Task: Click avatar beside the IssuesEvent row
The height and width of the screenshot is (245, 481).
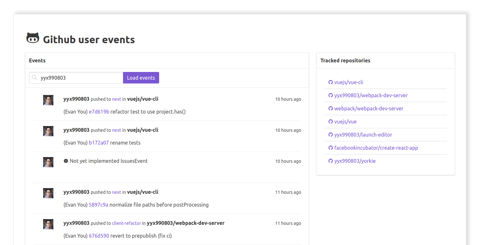Action: (x=48, y=162)
